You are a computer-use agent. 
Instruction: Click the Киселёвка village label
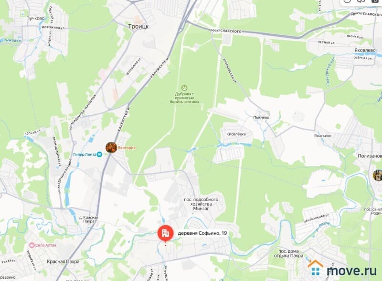point(236,134)
